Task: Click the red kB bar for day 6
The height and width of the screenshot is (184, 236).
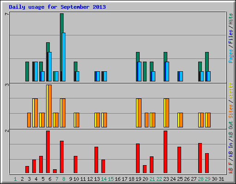Action: (48, 152)
